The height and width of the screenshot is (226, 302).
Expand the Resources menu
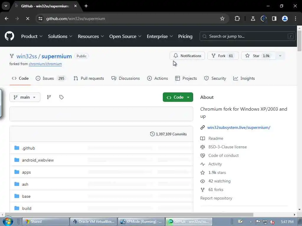(x=91, y=36)
